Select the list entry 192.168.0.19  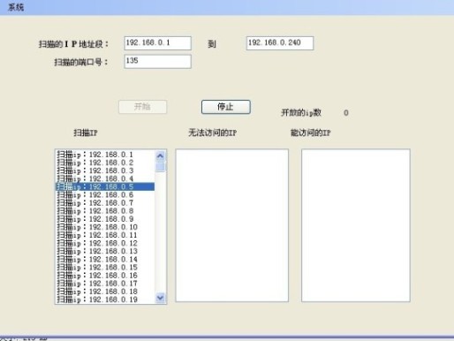pyautogui.click(x=105, y=299)
